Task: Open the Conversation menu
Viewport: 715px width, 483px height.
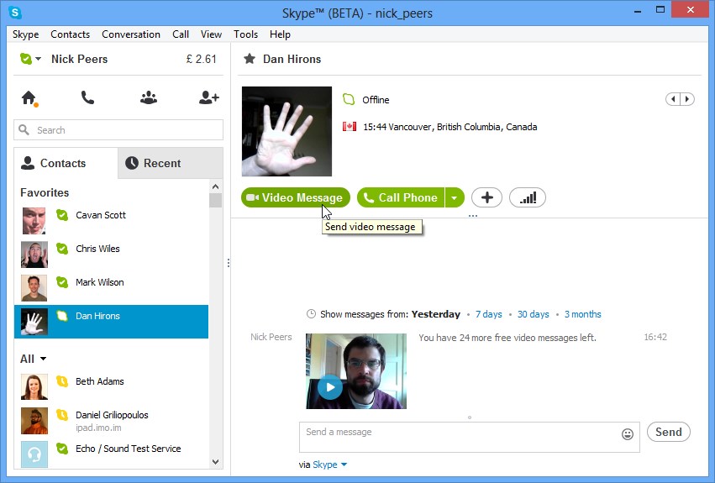Action: tap(131, 34)
